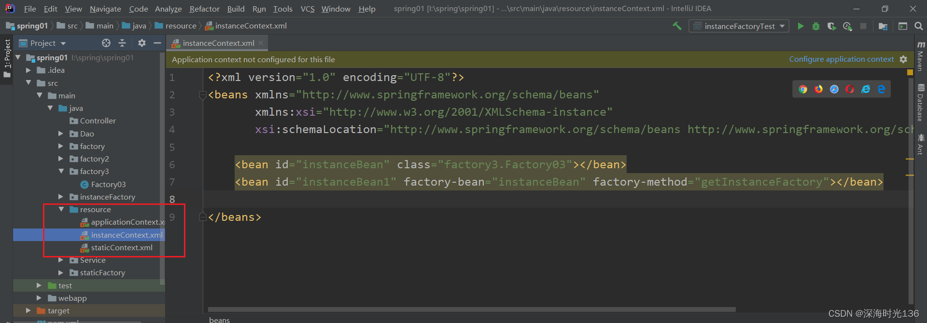Image resolution: width=927 pixels, height=323 pixels.
Task: Toggle the Database tool window
Action: coord(921,102)
